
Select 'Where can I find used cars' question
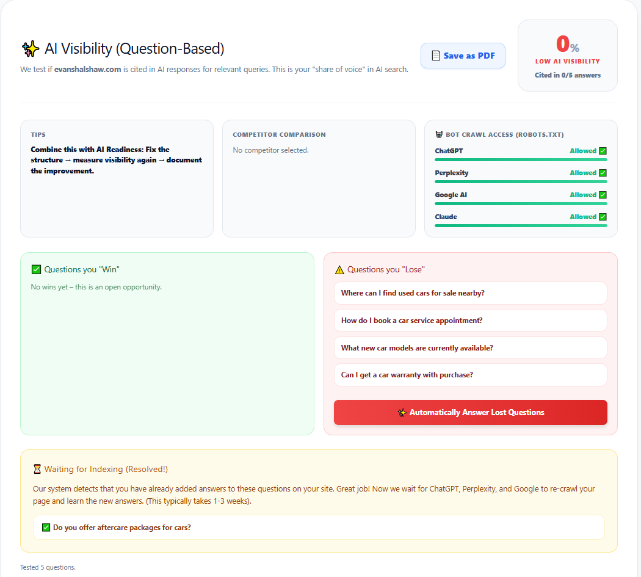click(471, 293)
